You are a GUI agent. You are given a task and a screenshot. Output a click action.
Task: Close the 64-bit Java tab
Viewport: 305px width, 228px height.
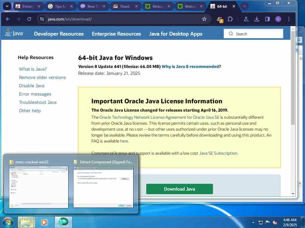point(234,7)
